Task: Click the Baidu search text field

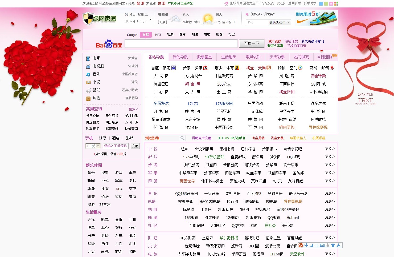Action: [181, 43]
